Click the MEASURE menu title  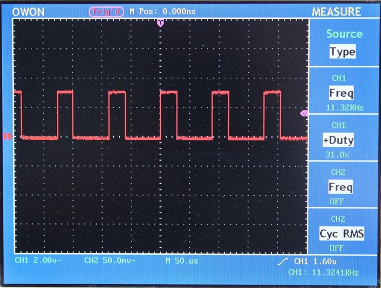coord(336,12)
